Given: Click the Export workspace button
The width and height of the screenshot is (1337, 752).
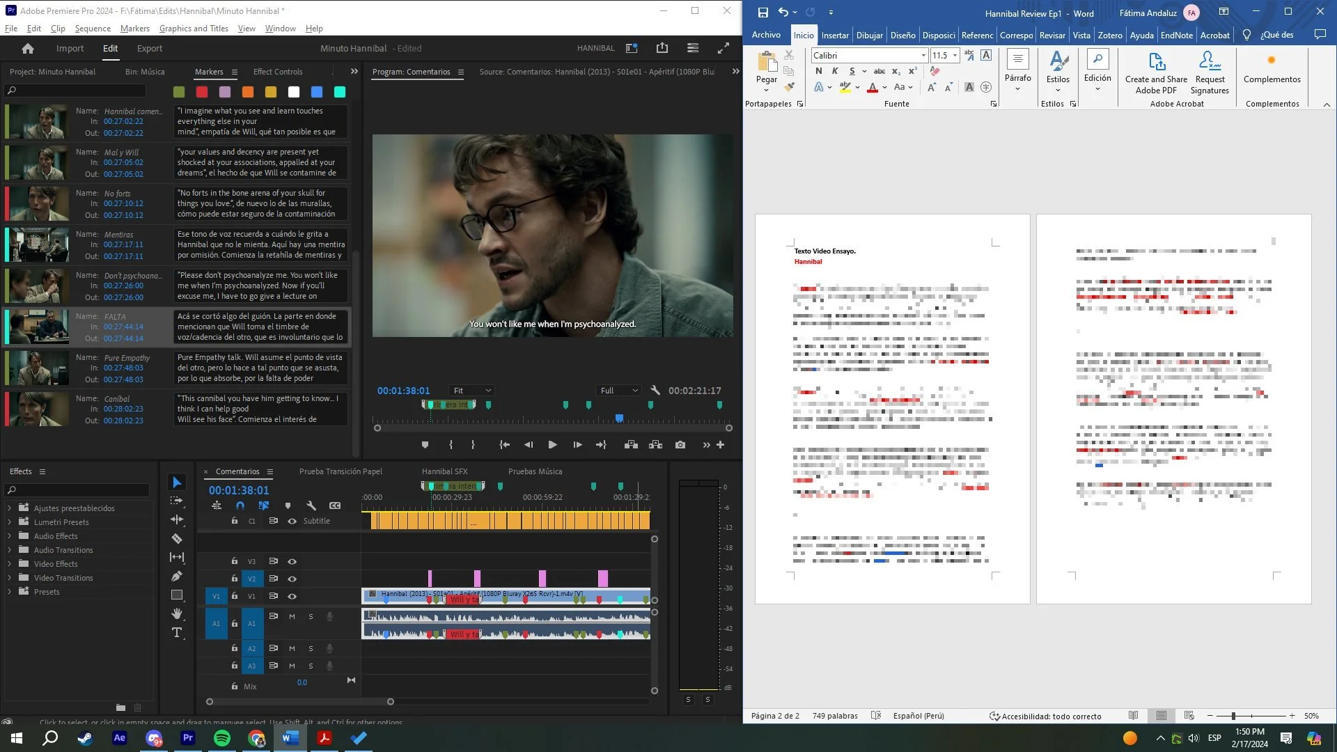Looking at the screenshot, I should (x=150, y=48).
